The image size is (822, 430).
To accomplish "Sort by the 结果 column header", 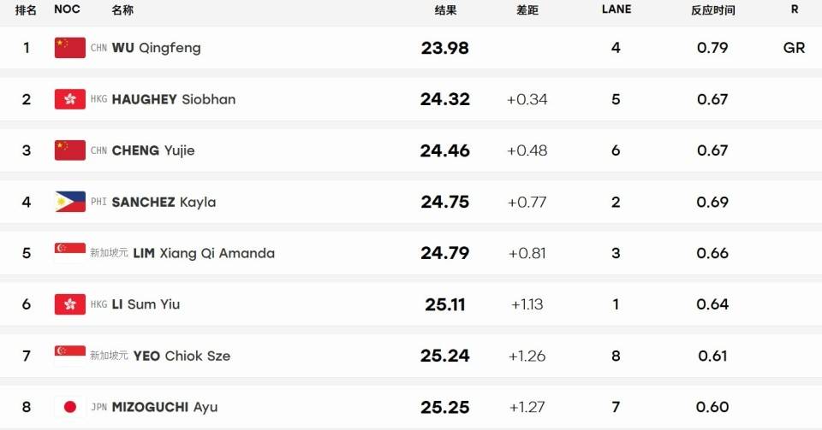I will coord(445,10).
